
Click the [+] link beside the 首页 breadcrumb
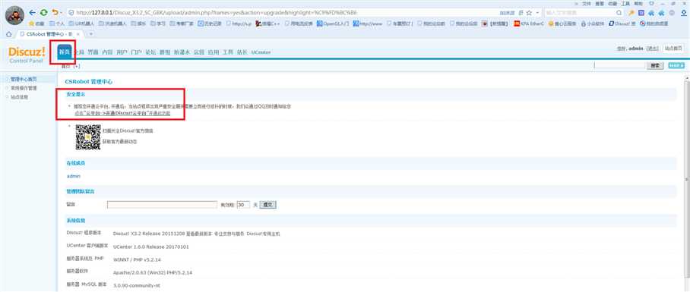(x=77, y=66)
